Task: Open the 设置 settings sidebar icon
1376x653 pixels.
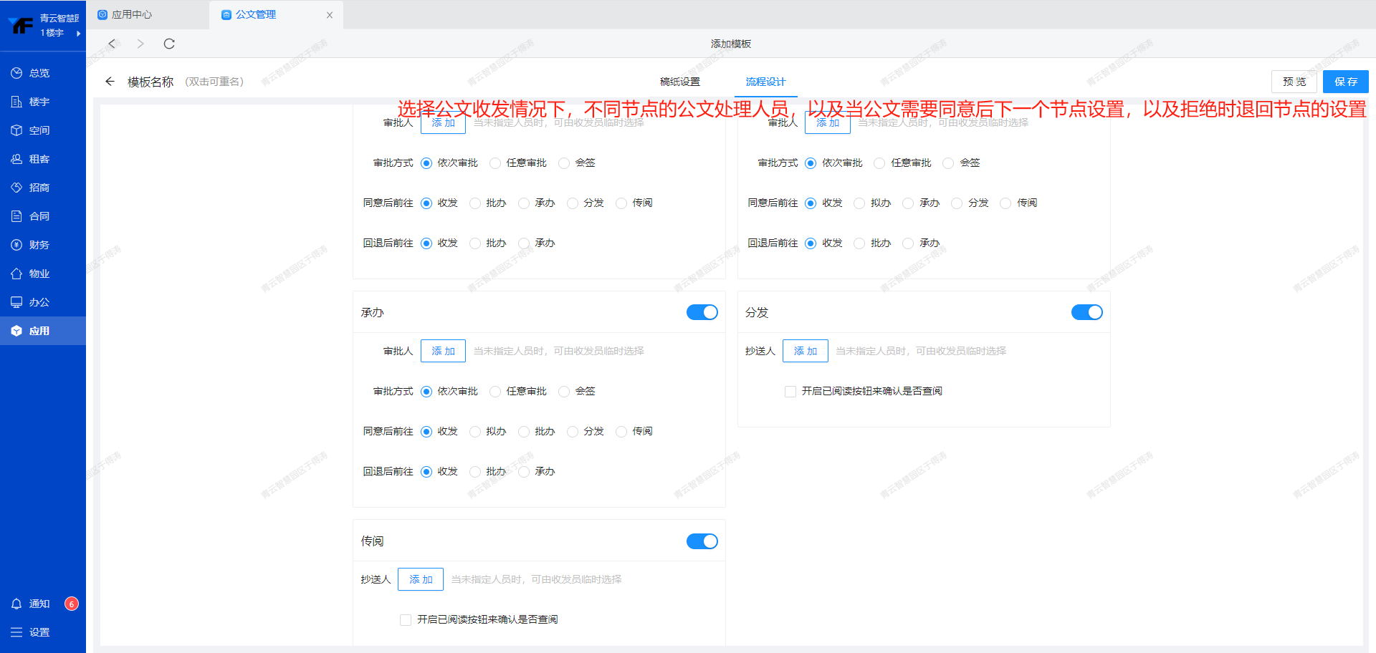Action: (x=16, y=632)
